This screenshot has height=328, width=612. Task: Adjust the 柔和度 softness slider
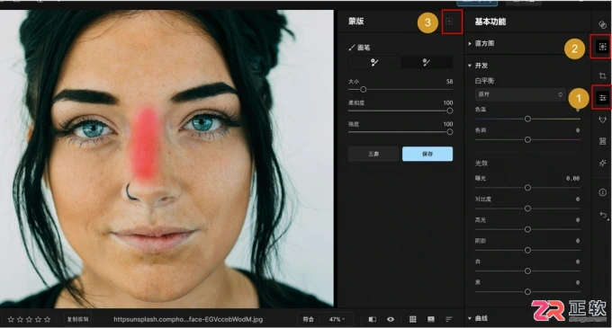tap(450, 111)
